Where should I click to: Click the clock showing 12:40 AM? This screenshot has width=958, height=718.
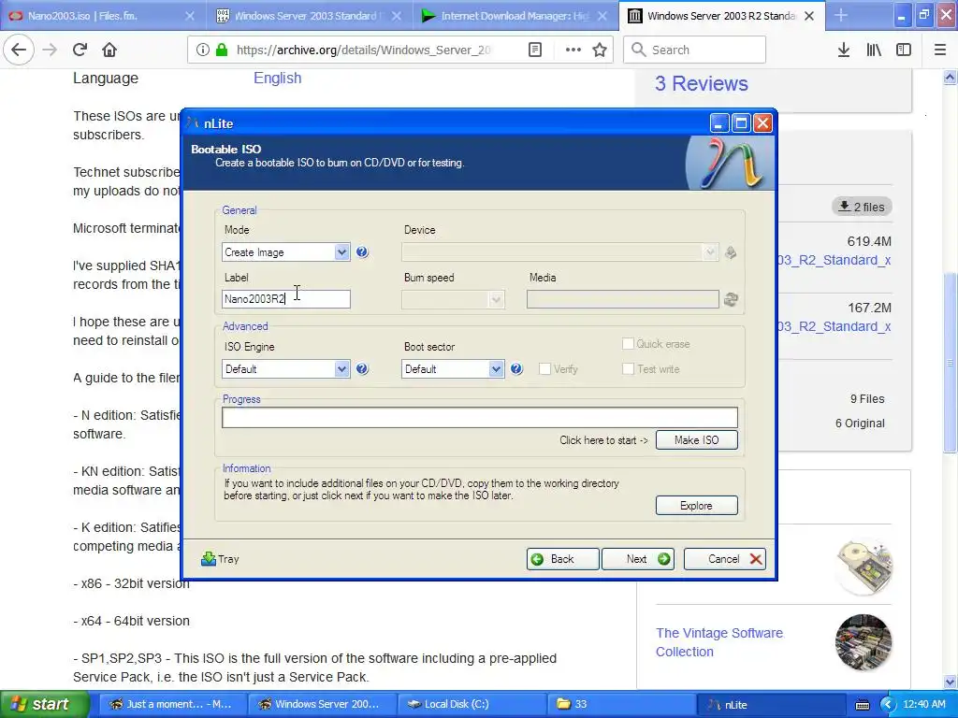pyautogui.click(x=923, y=704)
